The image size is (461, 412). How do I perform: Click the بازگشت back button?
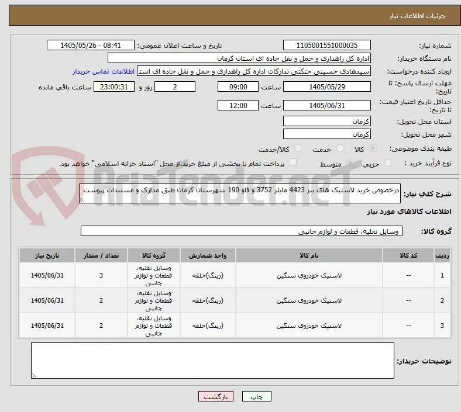(216, 397)
